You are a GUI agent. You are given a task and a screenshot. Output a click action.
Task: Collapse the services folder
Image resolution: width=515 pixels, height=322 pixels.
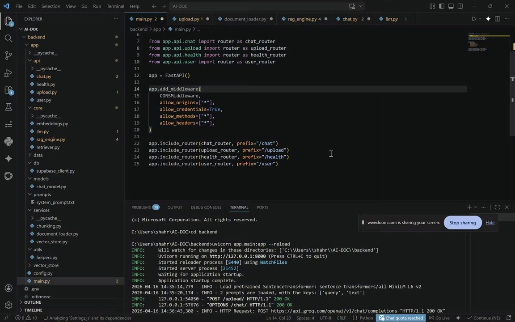pyautogui.click(x=41, y=210)
